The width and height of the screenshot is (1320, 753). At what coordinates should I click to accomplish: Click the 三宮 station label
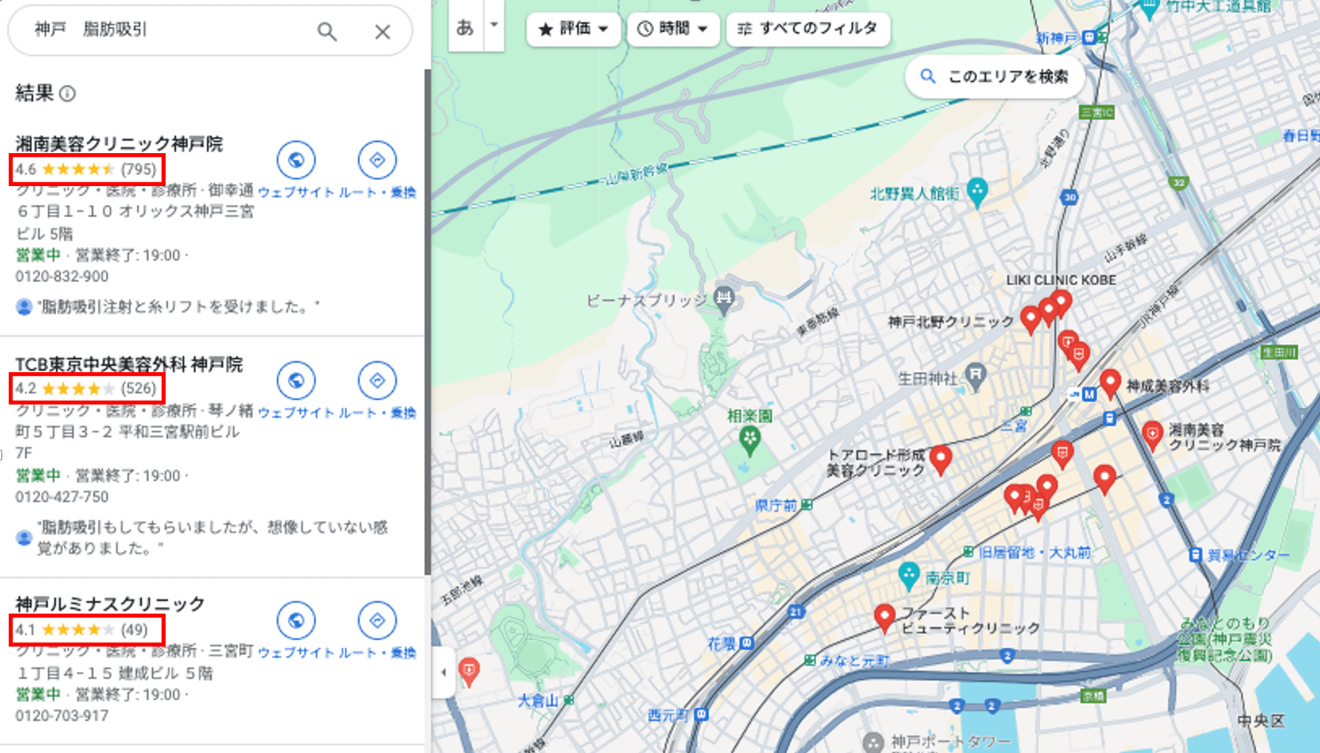click(x=1013, y=426)
